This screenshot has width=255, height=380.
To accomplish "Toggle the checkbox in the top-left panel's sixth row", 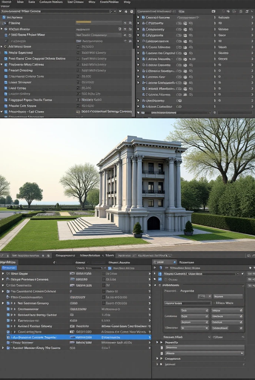I will pos(78,47).
